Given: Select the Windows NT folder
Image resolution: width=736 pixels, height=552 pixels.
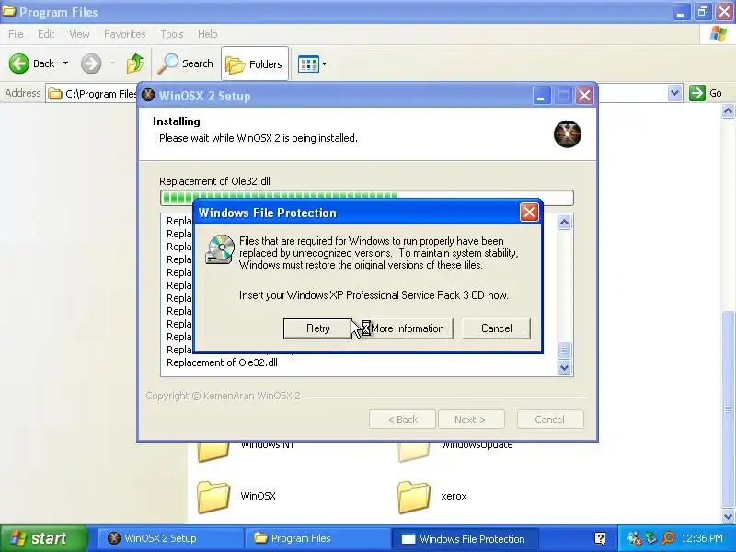Looking at the screenshot, I should 246,451.
